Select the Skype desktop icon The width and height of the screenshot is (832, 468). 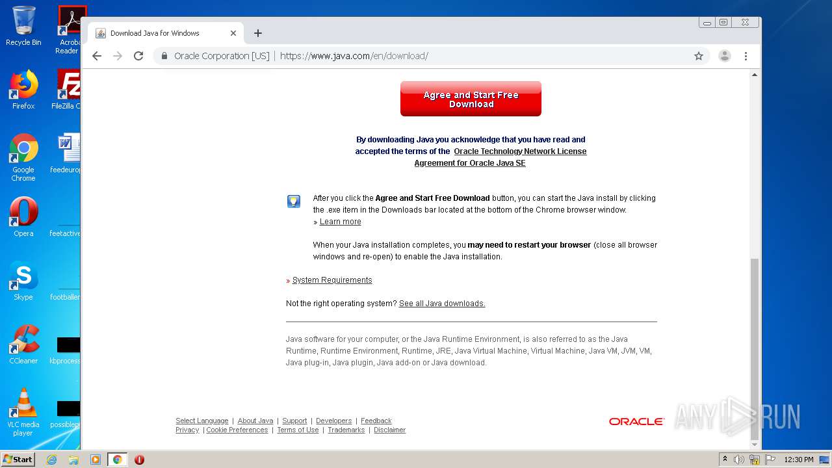point(23,281)
